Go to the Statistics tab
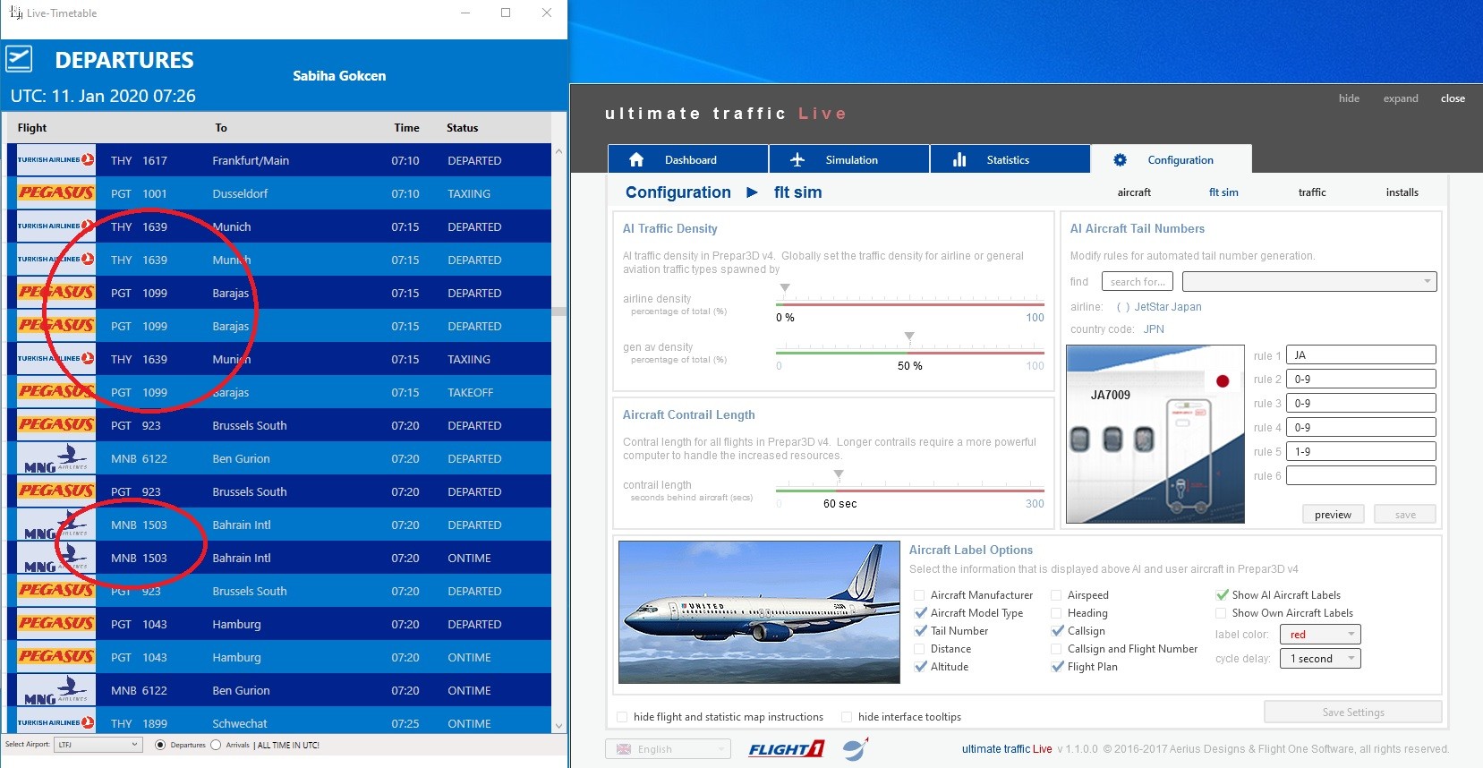The height and width of the screenshot is (768, 1483). [x=1010, y=159]
